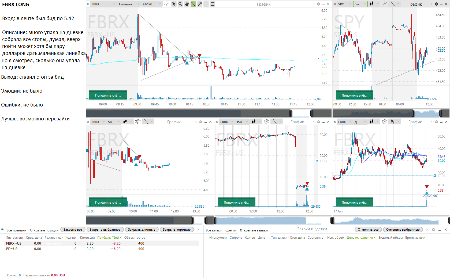Open SPY ticker dropdown
Image resolution: width=450 pixels, height=278 pixels.
[x=345, y=4]
